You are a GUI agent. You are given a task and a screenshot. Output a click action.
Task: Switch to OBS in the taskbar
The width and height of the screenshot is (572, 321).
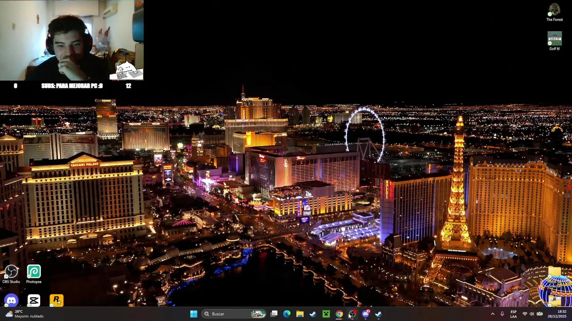tap(352, 314)
